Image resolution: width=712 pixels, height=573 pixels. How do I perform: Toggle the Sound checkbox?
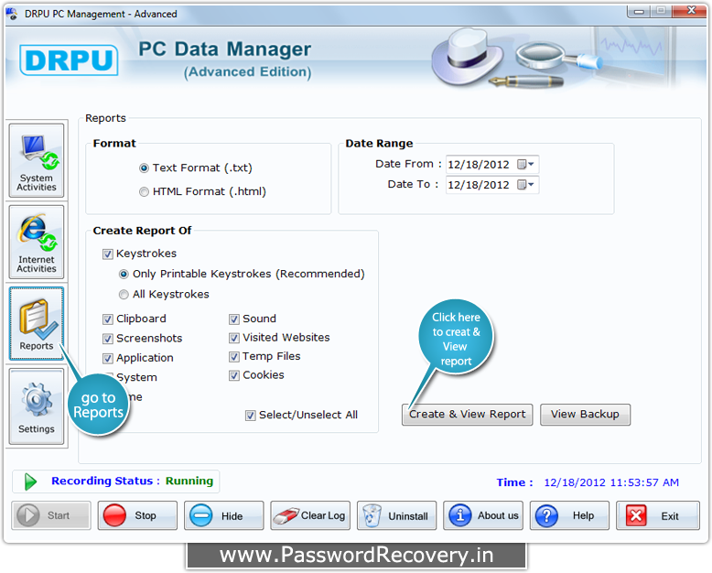pos(234,319)
